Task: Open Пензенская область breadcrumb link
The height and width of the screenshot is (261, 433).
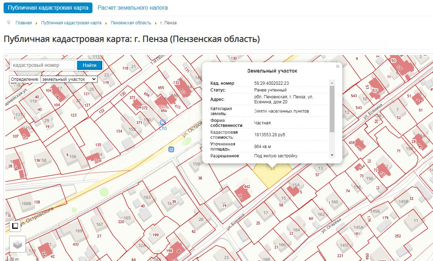Action: tap(131, 23)
